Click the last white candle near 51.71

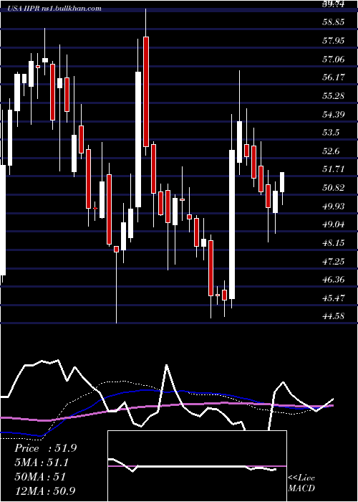[x=282, y=182]
